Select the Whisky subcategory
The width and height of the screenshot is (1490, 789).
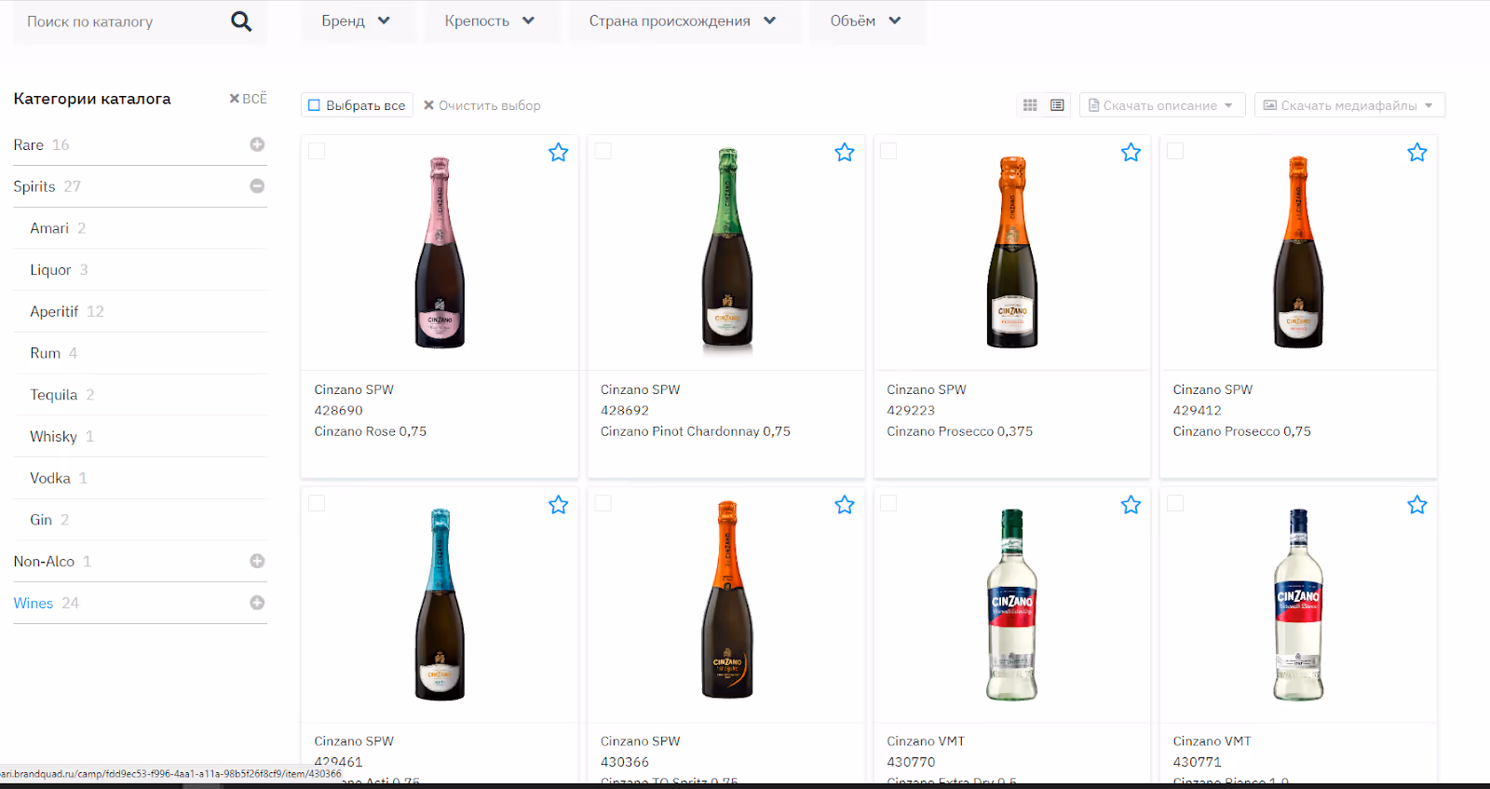tap(54, 436)
